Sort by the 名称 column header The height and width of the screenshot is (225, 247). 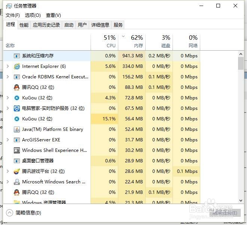[47, 42]
